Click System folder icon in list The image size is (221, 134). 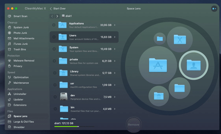tap(63, 49)
